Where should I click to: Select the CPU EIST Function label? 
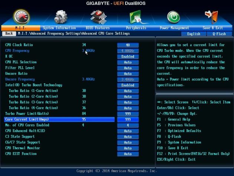coord(21,154)
